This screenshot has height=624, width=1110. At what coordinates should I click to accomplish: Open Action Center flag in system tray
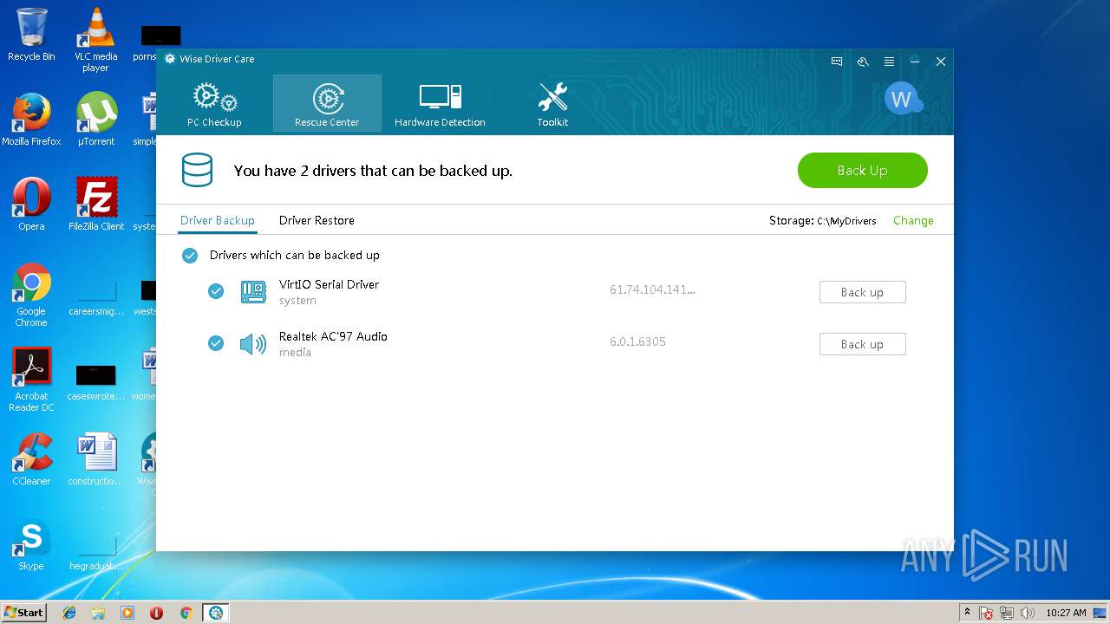[986, 613]
